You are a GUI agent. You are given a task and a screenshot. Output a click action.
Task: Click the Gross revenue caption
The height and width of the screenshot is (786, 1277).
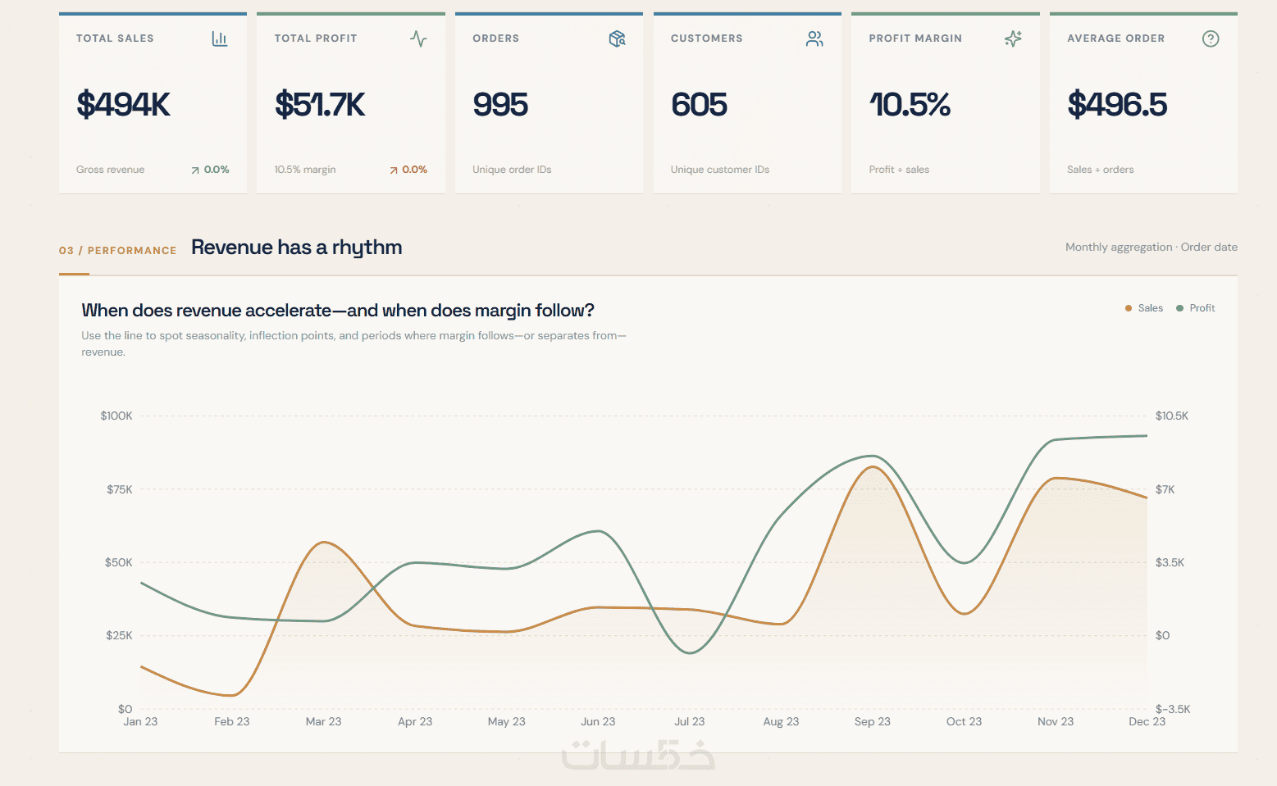click(110, 170)
